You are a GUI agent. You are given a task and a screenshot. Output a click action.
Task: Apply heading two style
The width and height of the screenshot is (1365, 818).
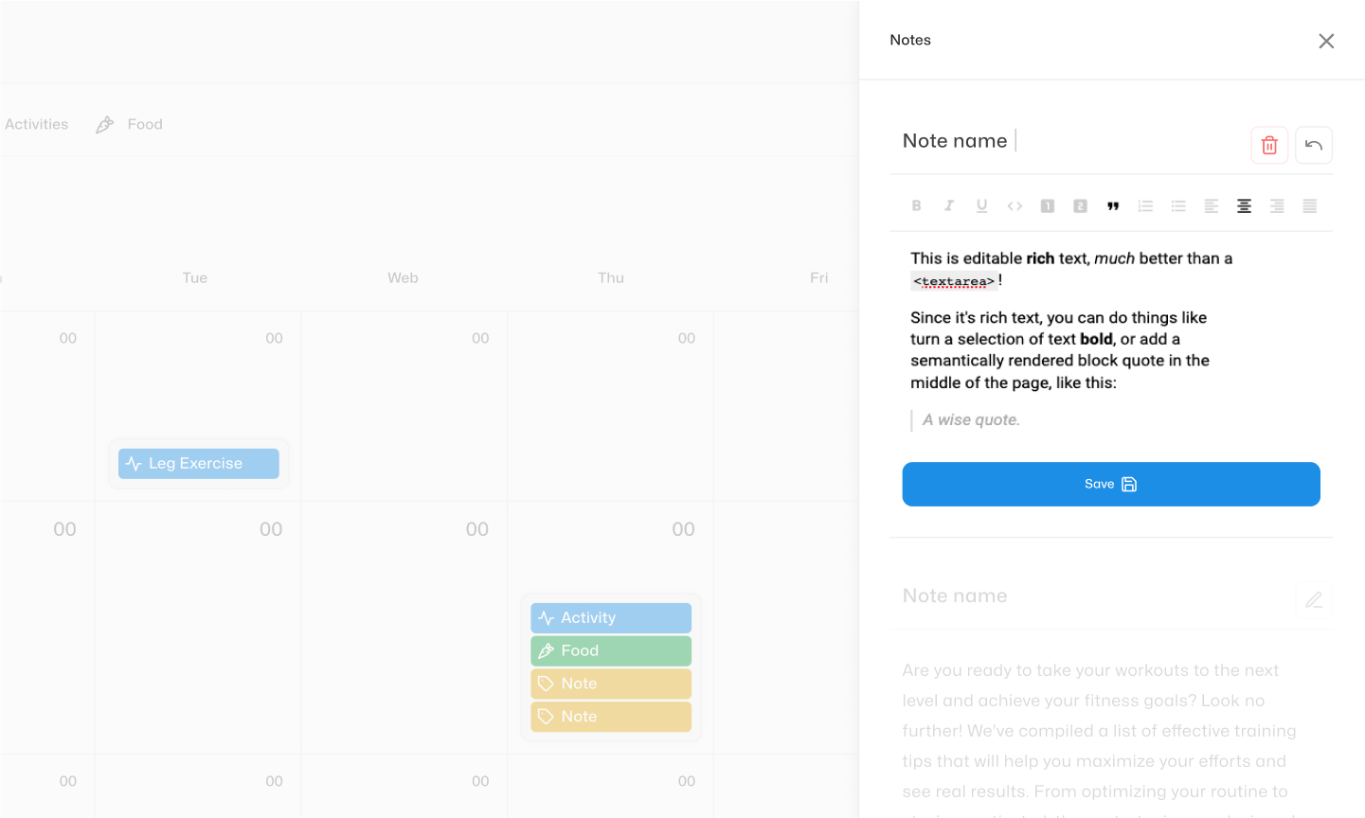pos(1080,205)
